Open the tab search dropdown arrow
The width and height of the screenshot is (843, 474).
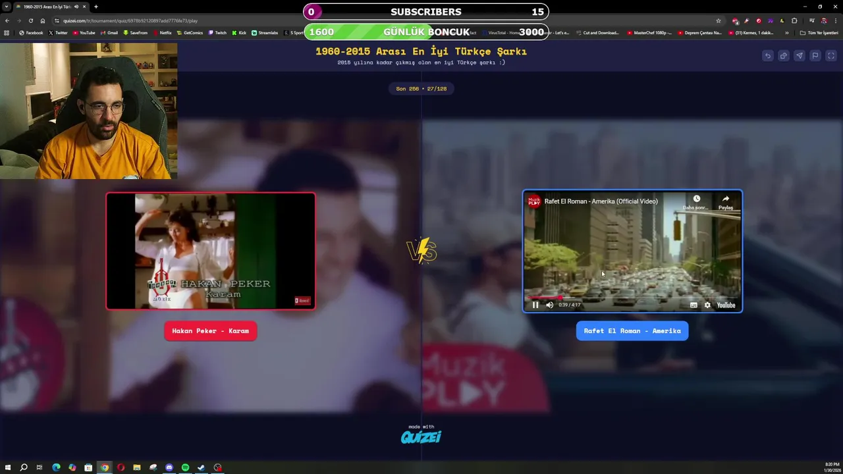coord(7,7)
